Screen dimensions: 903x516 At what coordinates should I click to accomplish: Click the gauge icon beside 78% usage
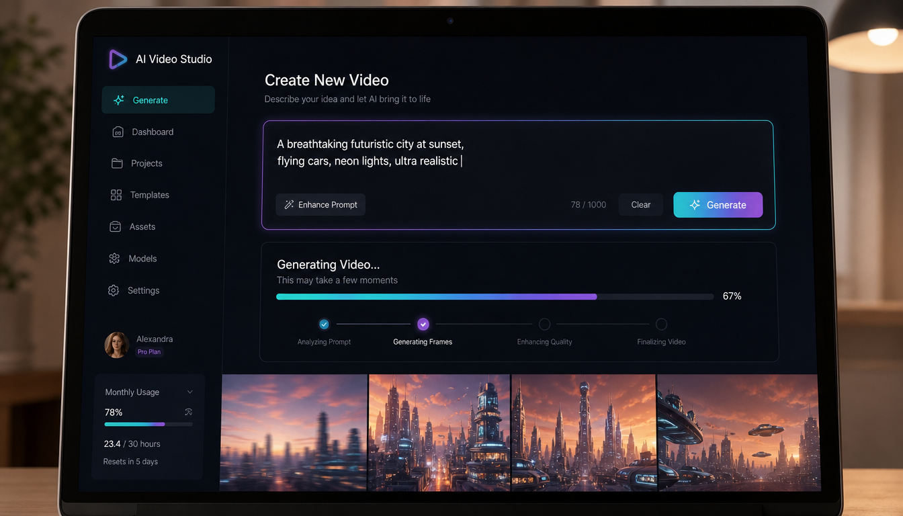click(188, 412)
